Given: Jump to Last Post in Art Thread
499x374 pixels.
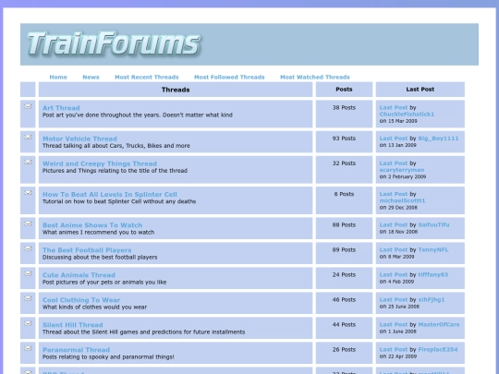Looking at the screenshot, I should click(394, 107).
